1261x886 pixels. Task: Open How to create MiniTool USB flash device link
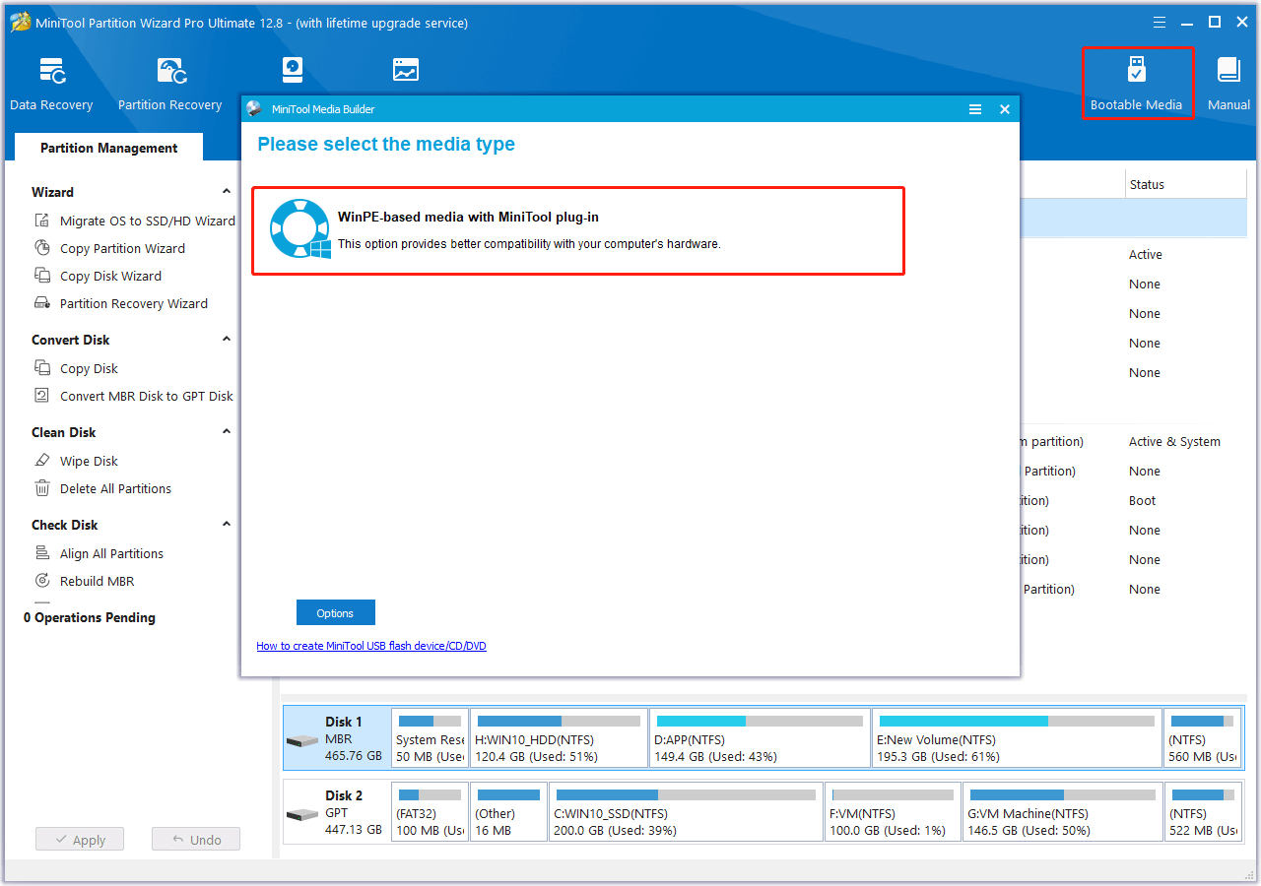pos(371,646)
